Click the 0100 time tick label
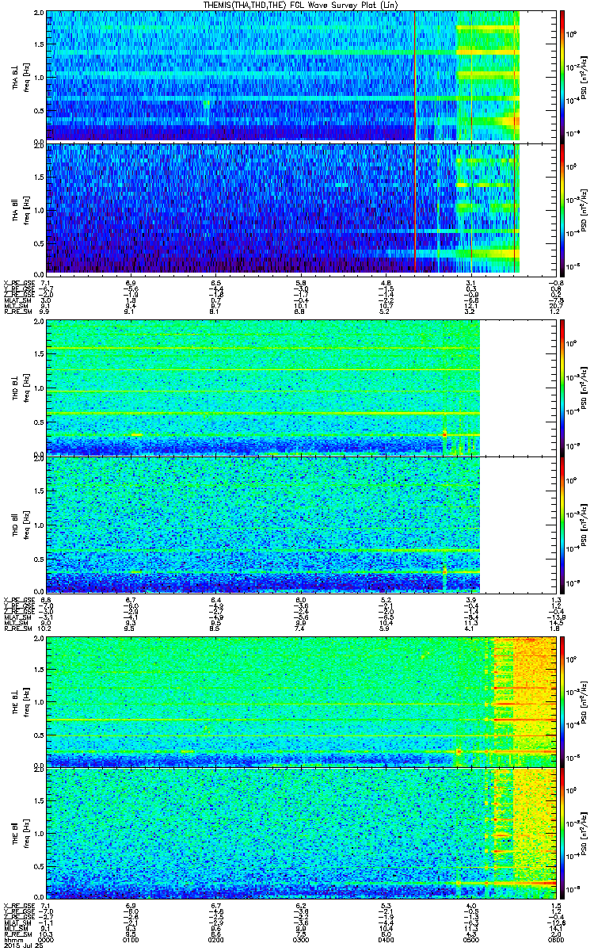The width and height of the screenshot is (594, 951). coord(131,939)
